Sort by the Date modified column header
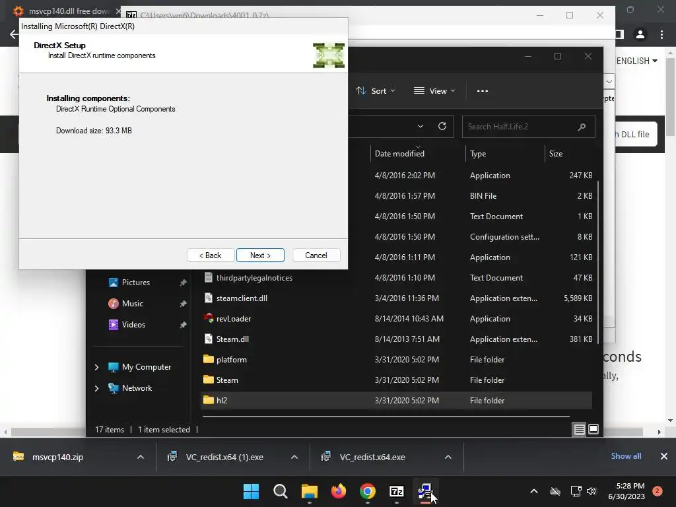 [x=399, y=153]
